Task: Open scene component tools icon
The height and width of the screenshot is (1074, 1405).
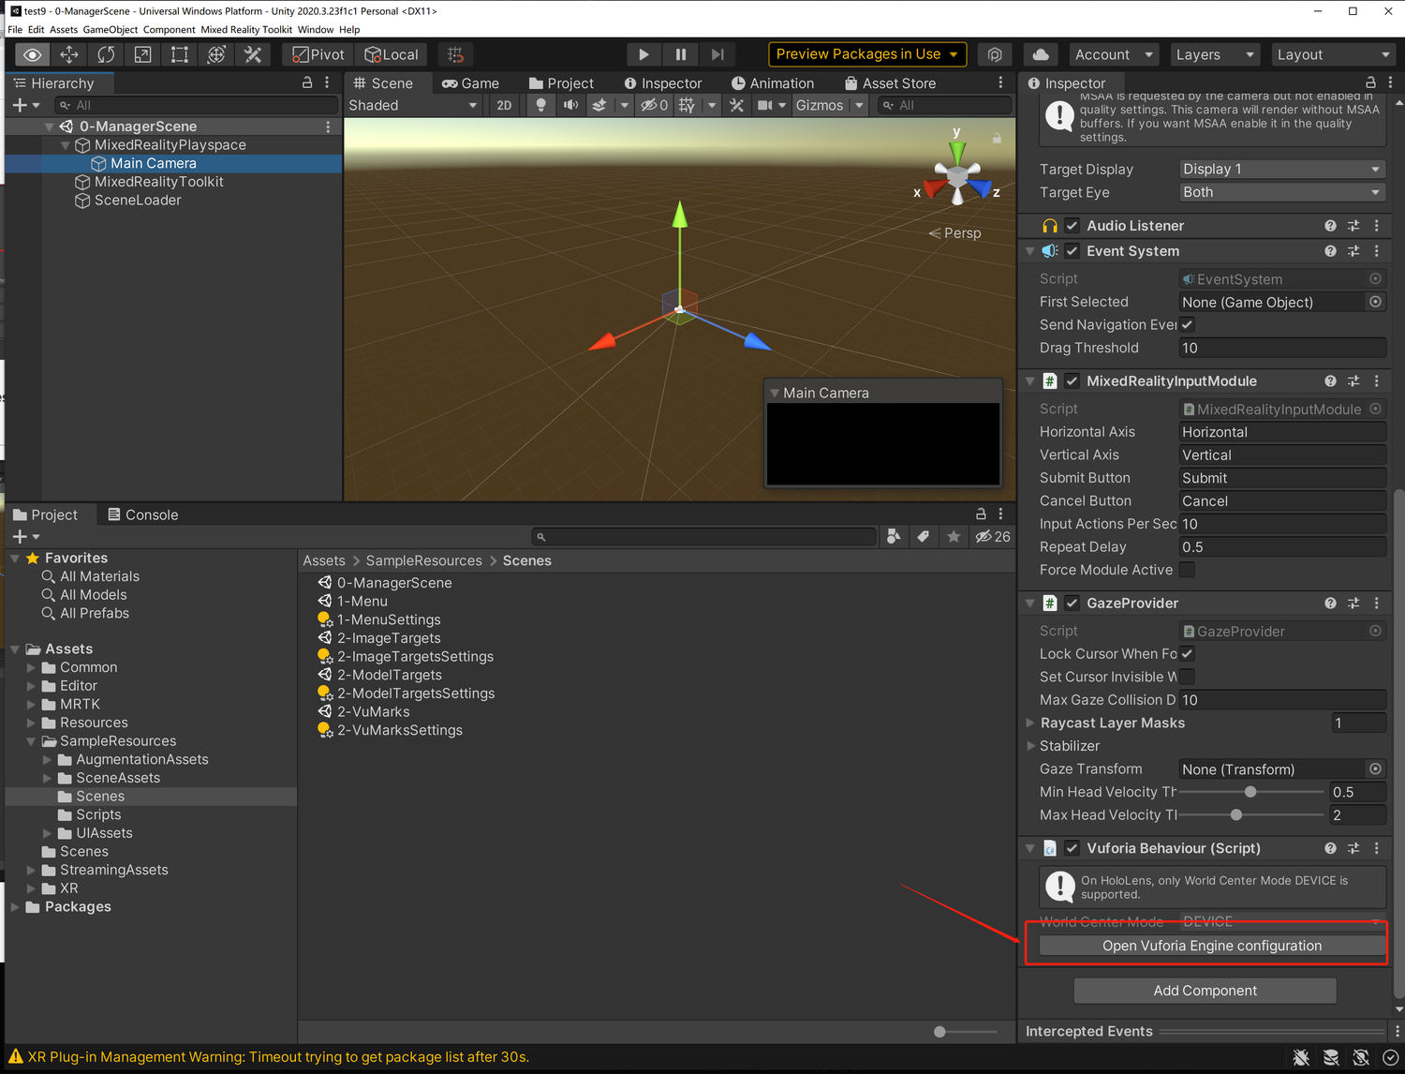Action: point(737,105)
